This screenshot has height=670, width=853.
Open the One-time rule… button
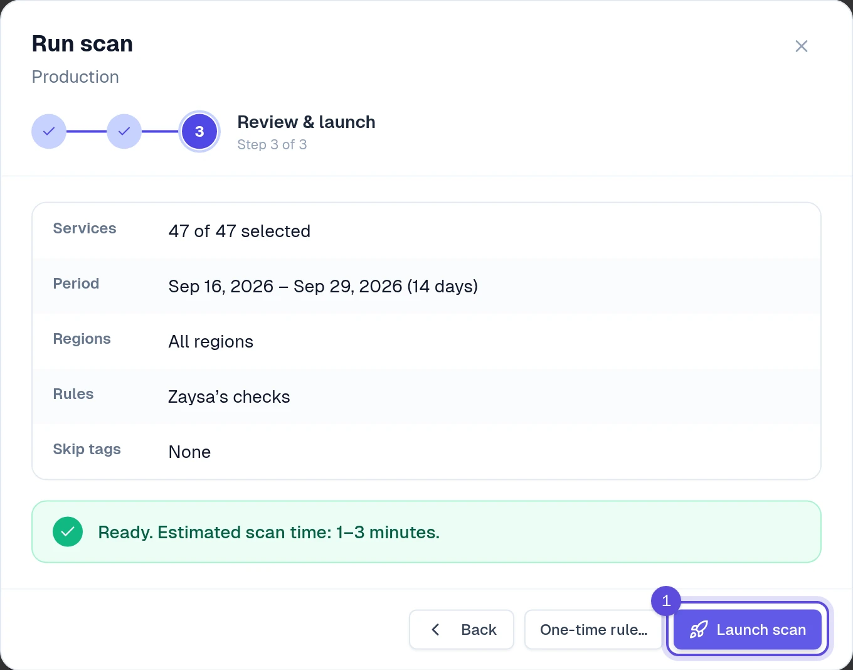coord(593,630)
